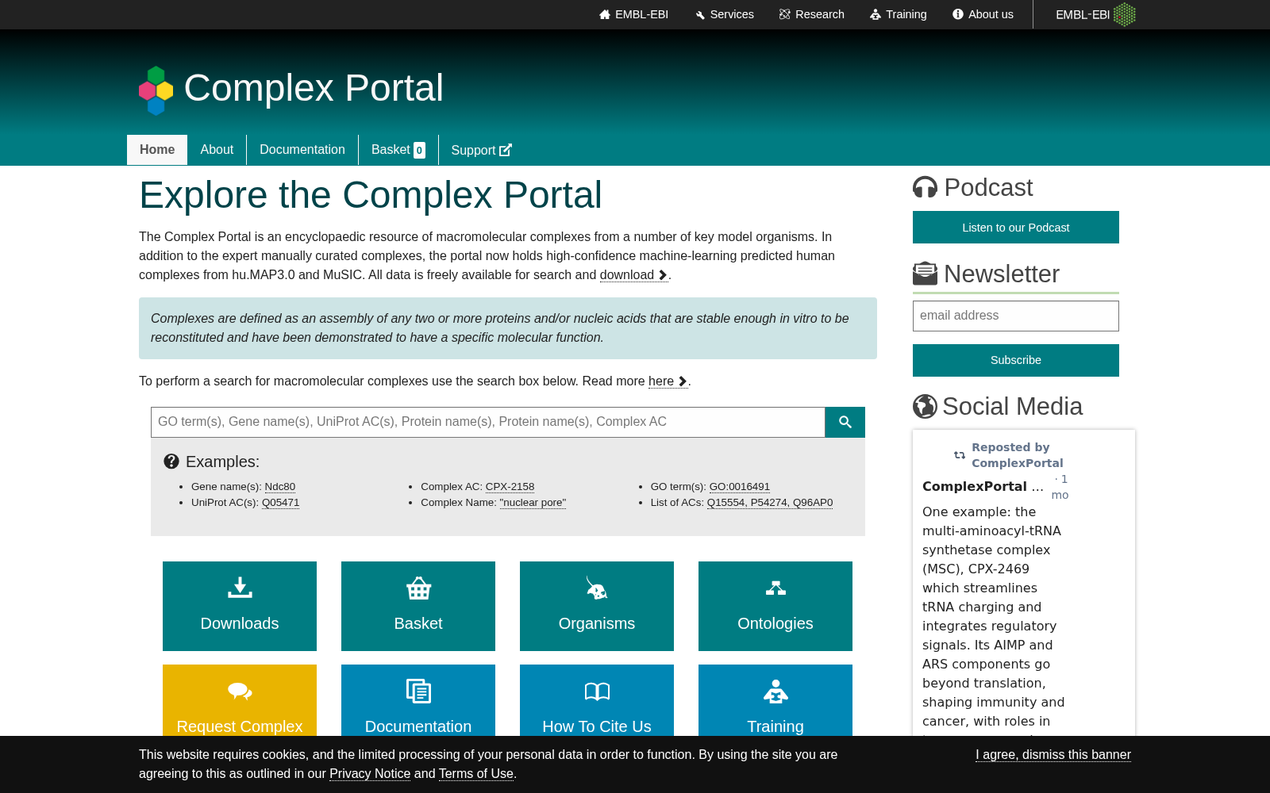This screenshot has width=1270, height=793.
Task: Click the Listen to our Podcast button
Action: point(1016,228)
